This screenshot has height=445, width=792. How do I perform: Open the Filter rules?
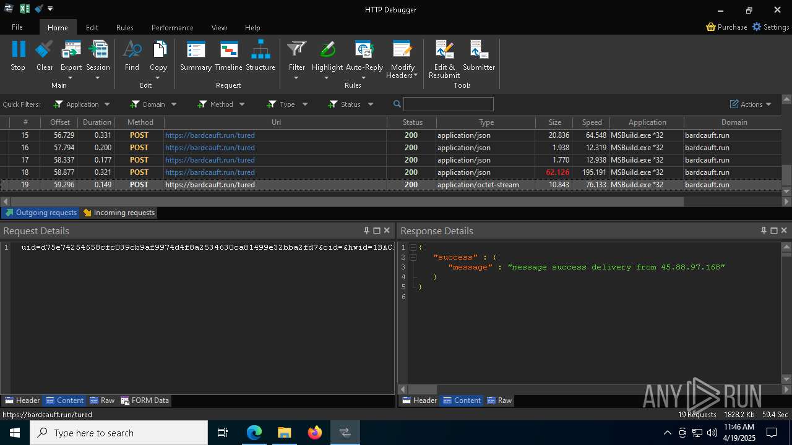(x=297, y=59)
